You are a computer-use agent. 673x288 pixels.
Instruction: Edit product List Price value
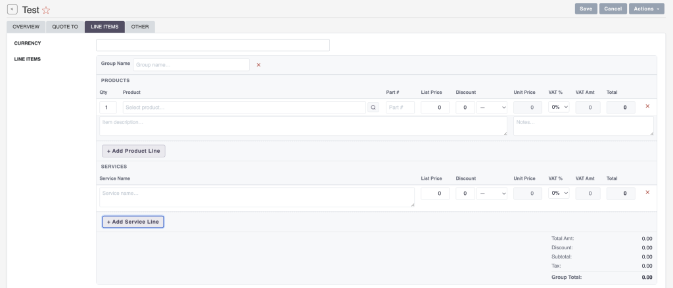tap(435, 108)
